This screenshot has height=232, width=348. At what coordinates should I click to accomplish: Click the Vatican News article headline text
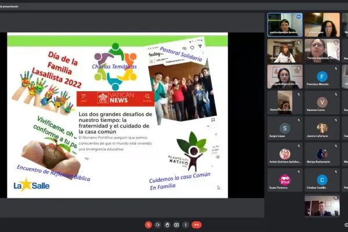(115, 123)
